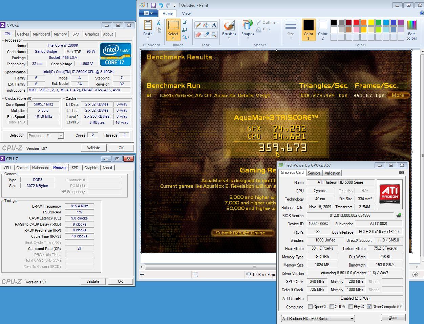Select the Color 2 white swatch button

(x=323, y=29)
